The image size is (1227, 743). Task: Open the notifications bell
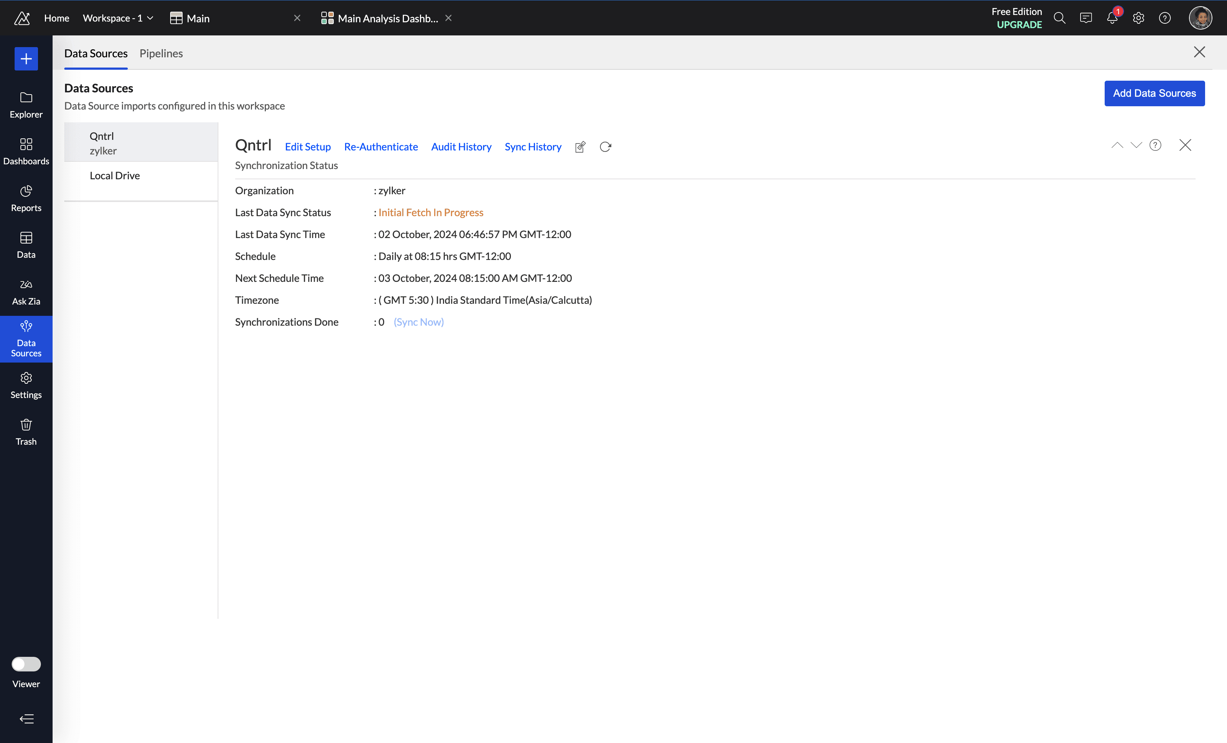[x=1112, y=18]
